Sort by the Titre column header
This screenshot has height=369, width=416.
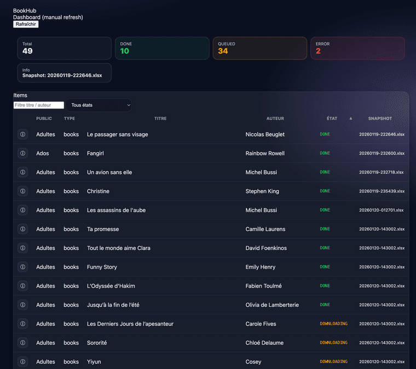pyautogui.click(x=160, y=119)
